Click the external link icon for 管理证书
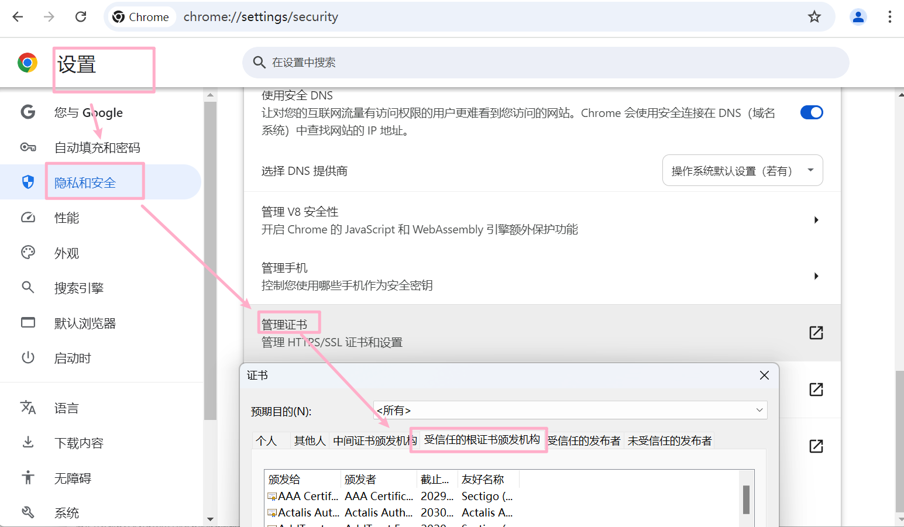This screenshot has width=904, height=527. coord(816,333)
